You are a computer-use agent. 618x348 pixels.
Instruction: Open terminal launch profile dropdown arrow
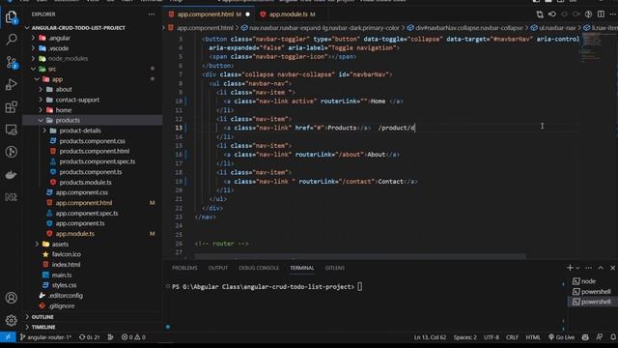click(x=577, y=268)
